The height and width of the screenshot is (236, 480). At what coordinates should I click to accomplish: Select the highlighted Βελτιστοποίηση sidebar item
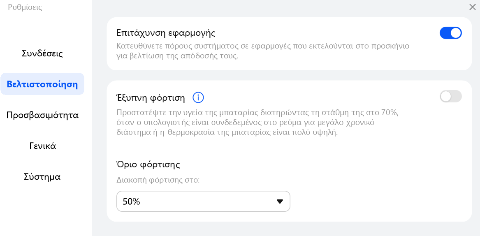point(42,84)
